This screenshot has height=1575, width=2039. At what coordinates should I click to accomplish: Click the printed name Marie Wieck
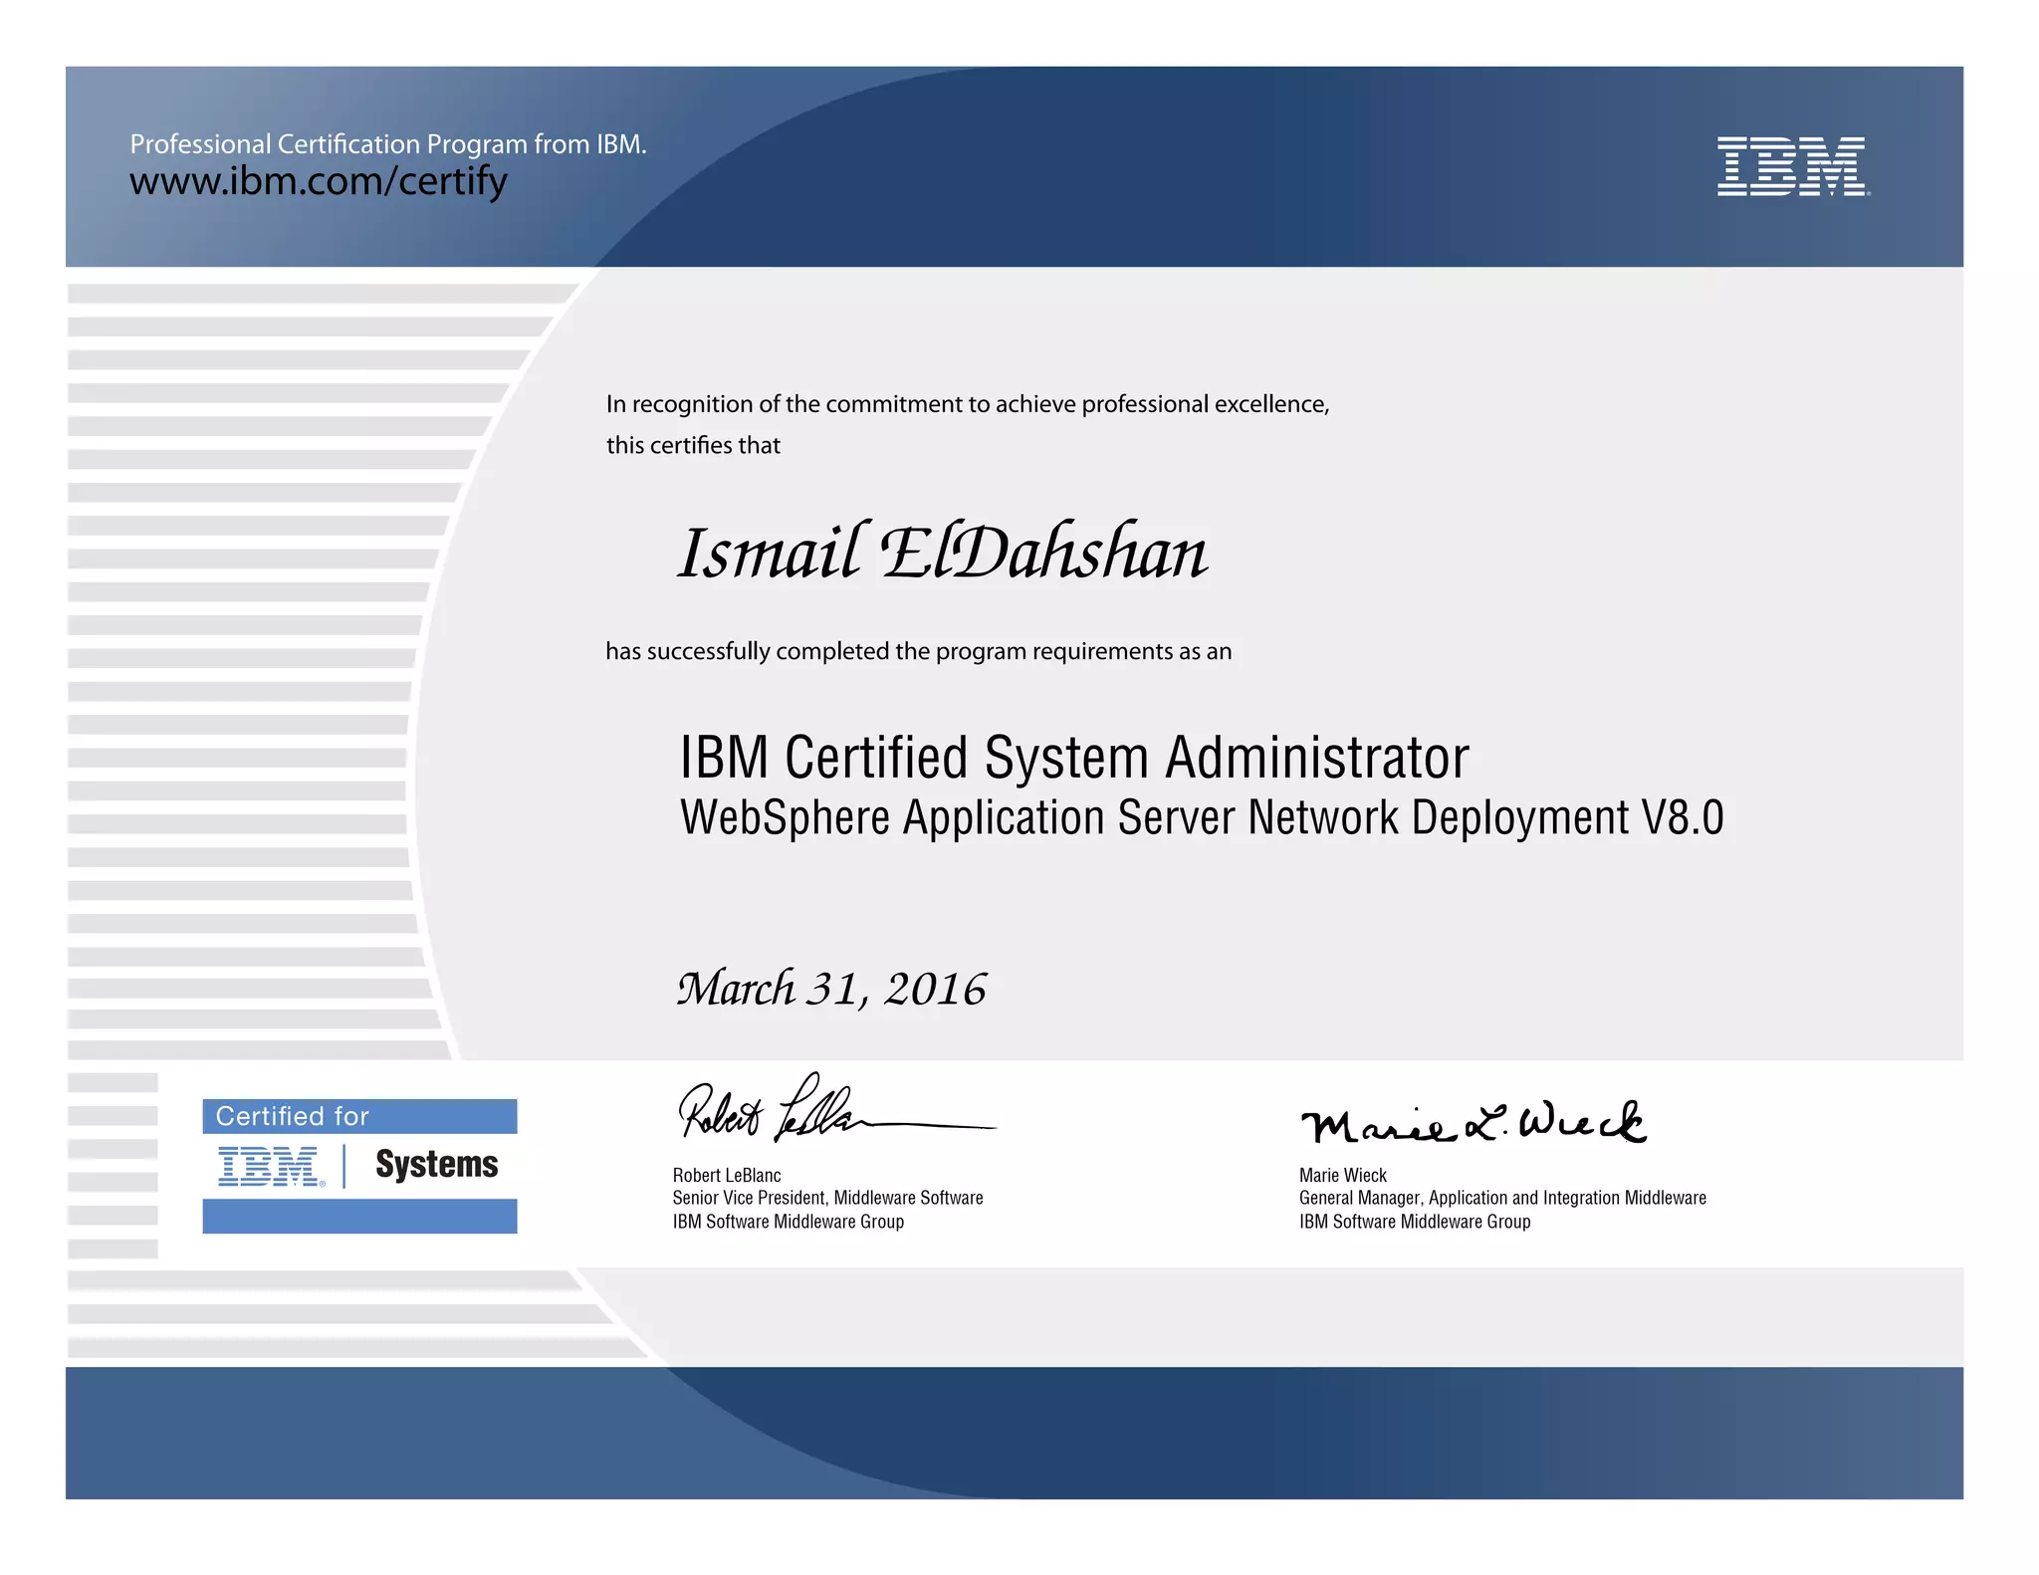(1342, 1176)
